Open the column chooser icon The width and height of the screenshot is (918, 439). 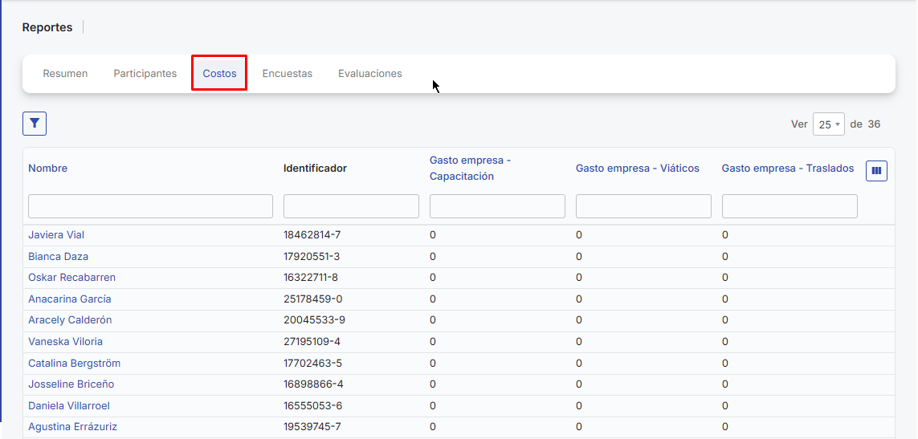pos(876,170)
